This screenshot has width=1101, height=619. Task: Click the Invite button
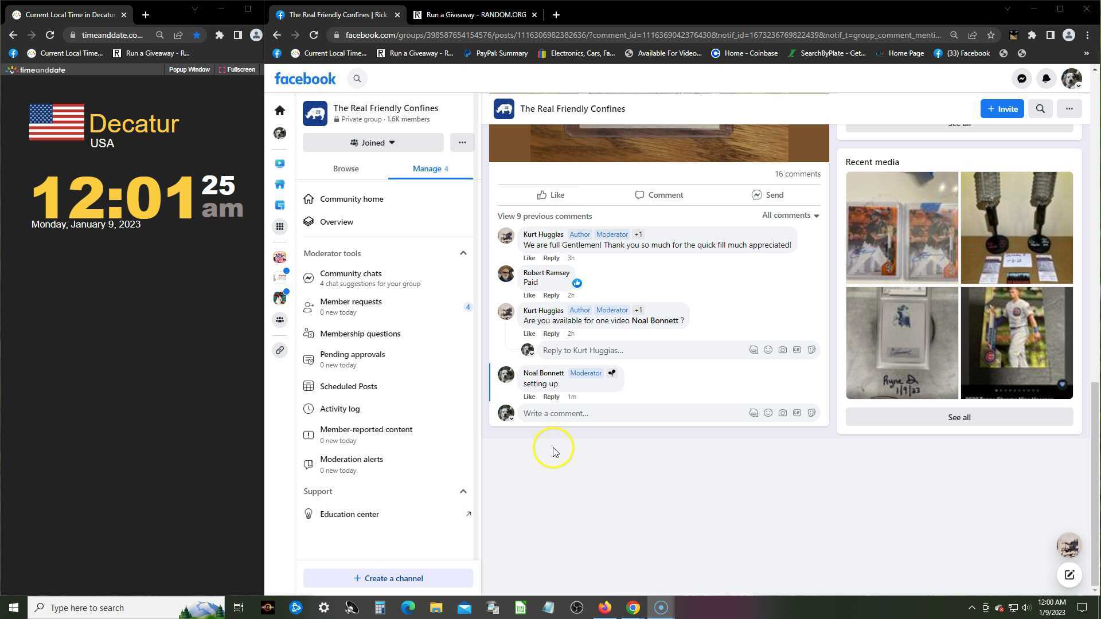click(1002, 108)
